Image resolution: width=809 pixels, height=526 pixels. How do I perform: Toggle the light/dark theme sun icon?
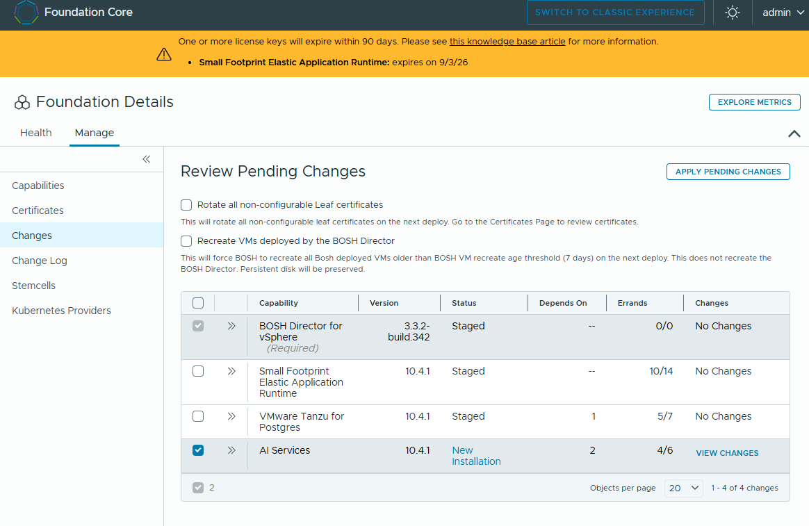pyautogui.click(x=732, y=13)
